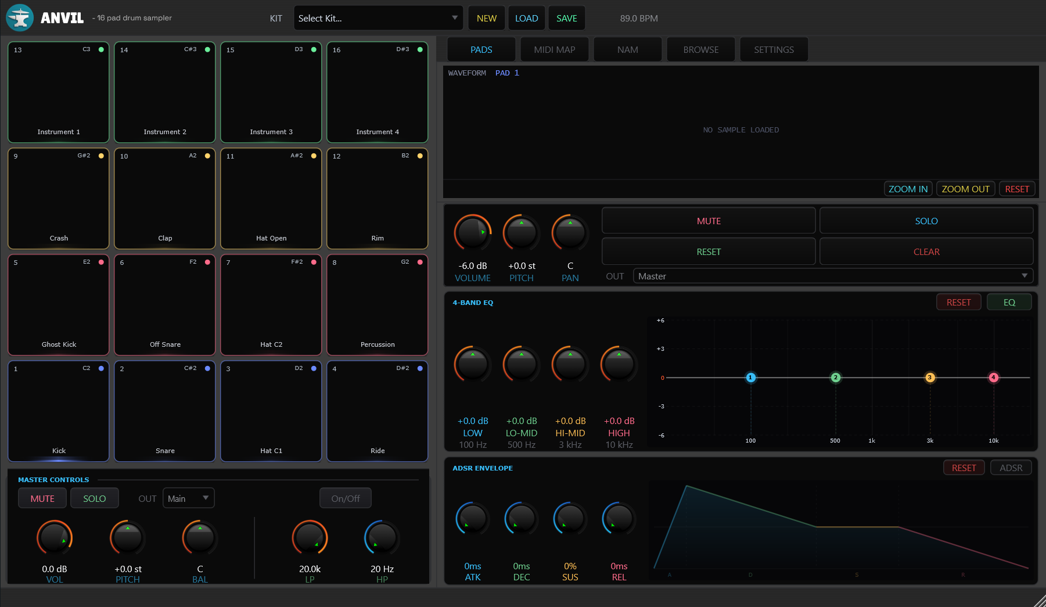The image size is (1046, 607).
Task: Select EQ band node 4 on graph
Action: (x=994, y=378)
